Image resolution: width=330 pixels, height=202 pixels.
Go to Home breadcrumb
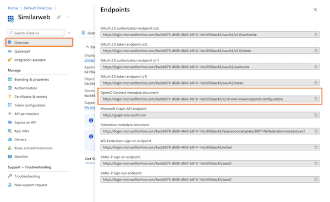[x=13, y=8]
